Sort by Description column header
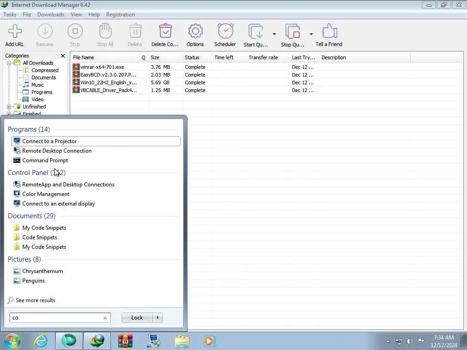This screenshot has width=467, height=350. [x=364, y=57]
